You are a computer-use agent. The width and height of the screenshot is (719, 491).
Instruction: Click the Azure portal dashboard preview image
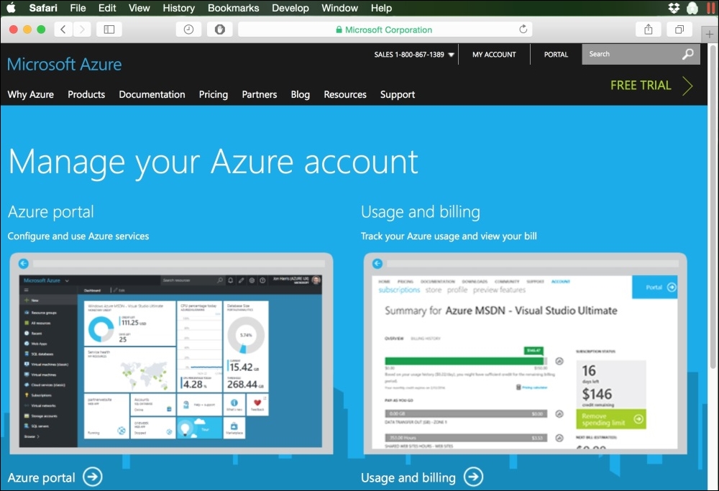pos(172,354)
